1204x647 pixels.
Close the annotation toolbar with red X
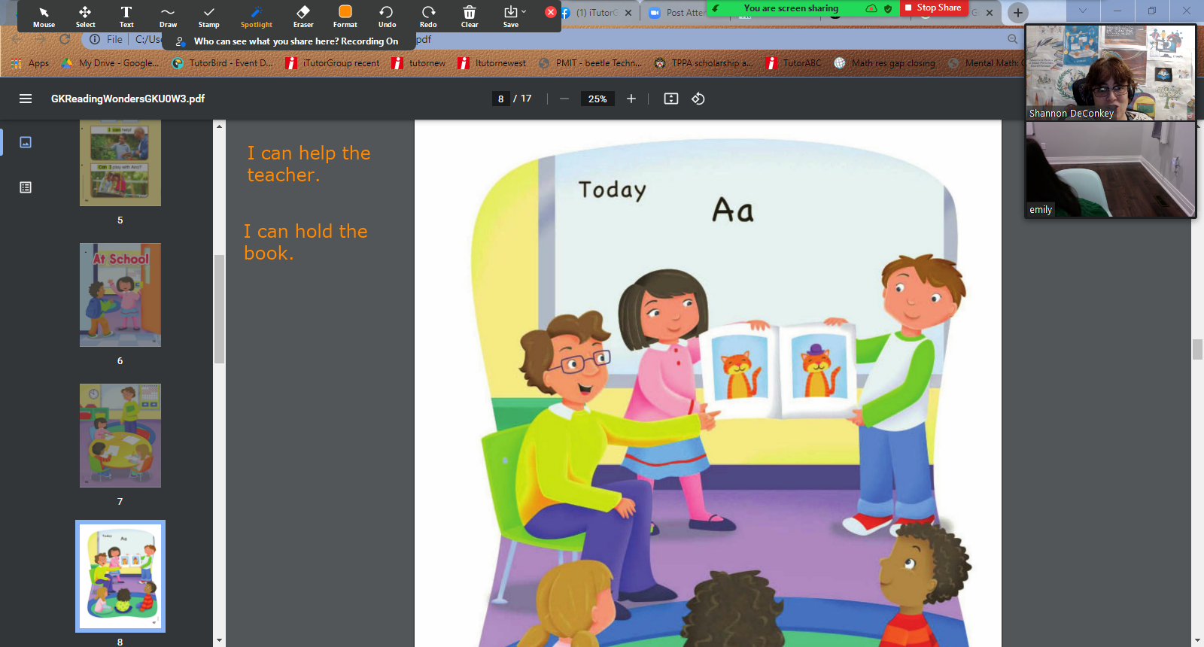coord(551,12)
